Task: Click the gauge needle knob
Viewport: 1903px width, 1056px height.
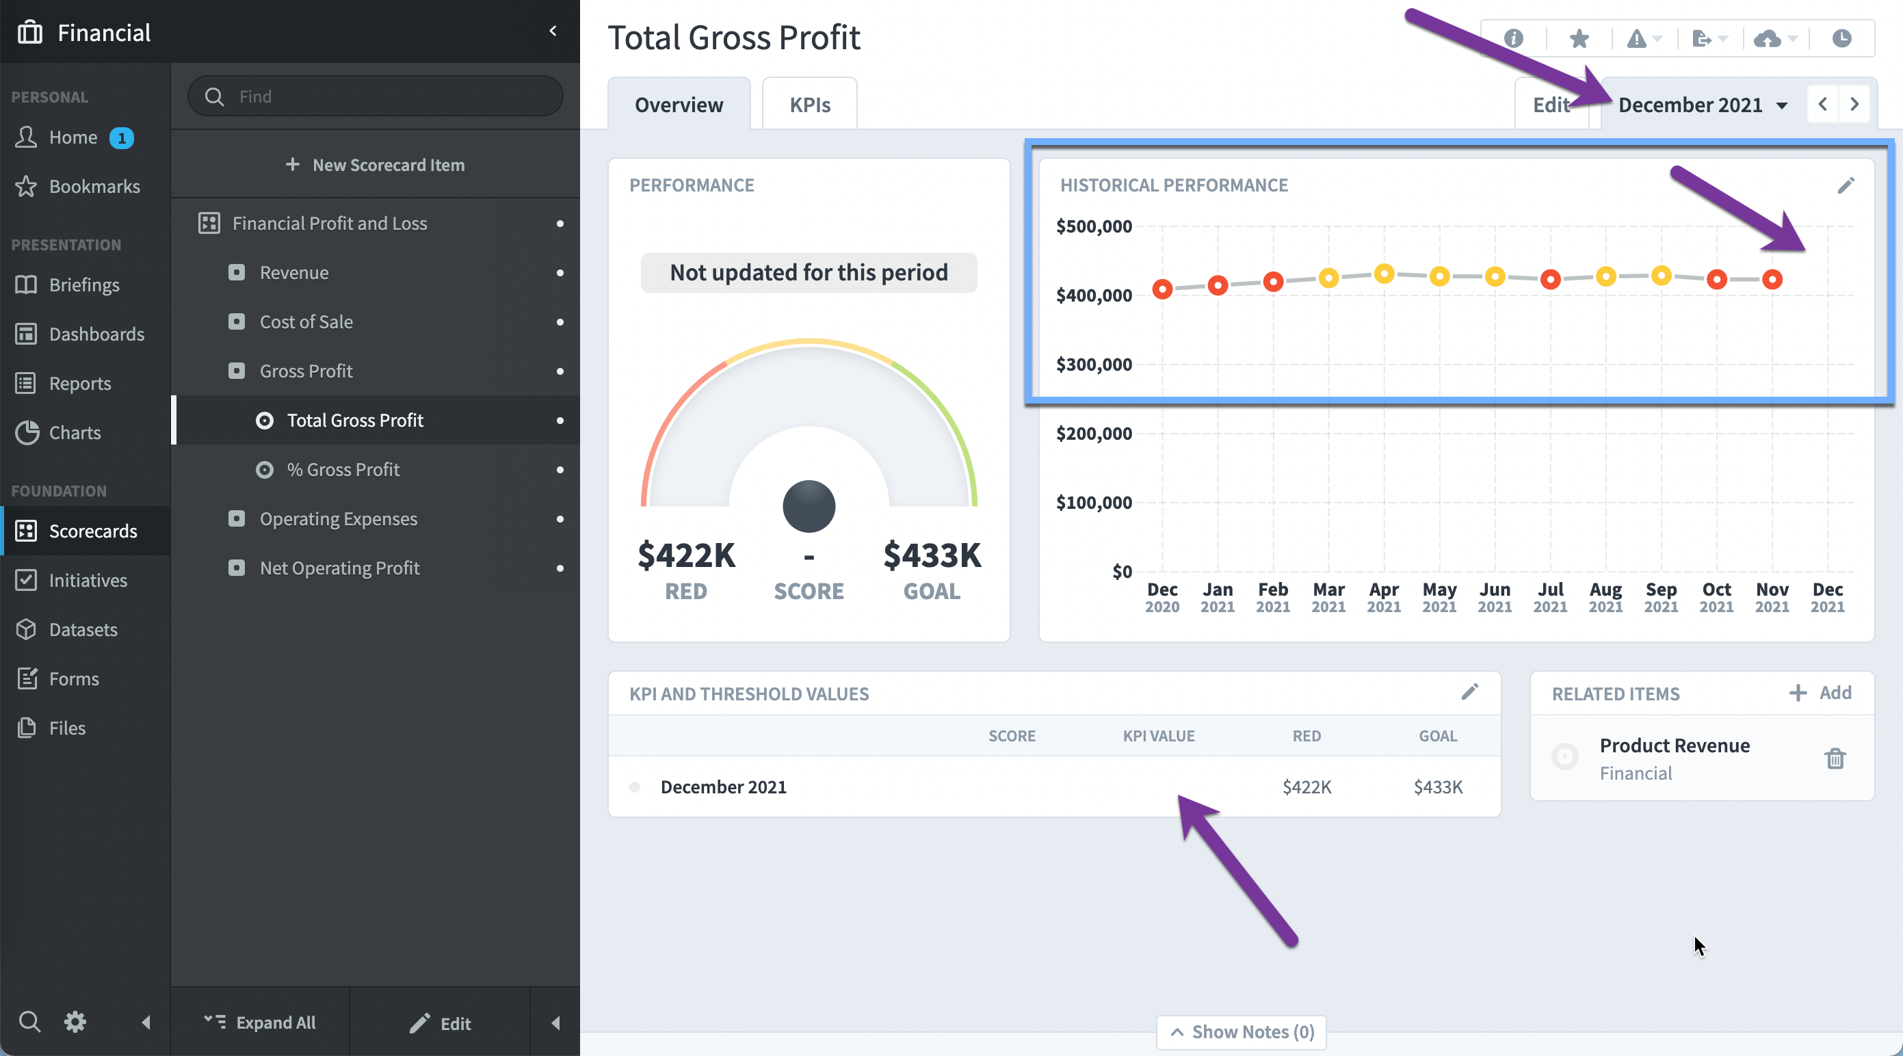Action: click(809, 507)
